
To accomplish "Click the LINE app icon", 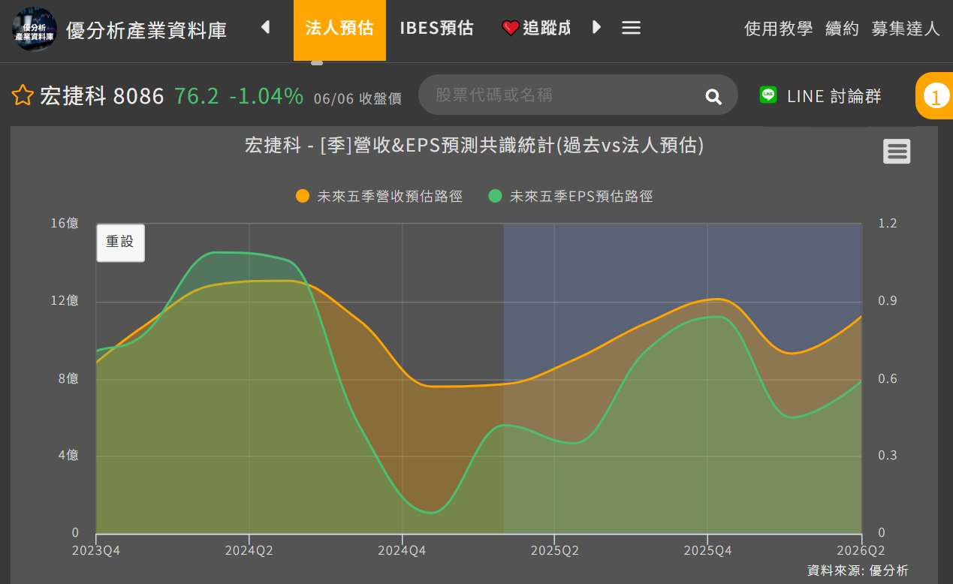I will point(768,95).
